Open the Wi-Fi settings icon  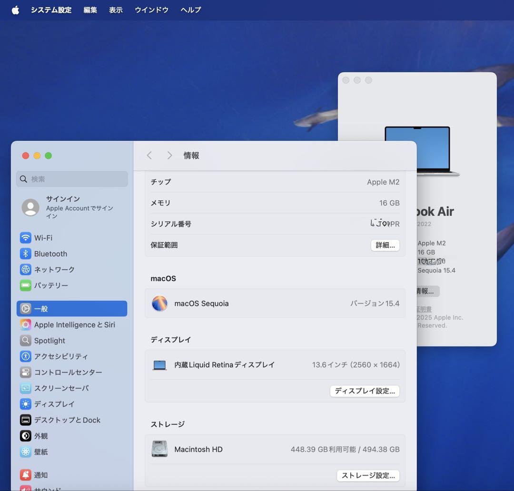click(x=26, y=237)
